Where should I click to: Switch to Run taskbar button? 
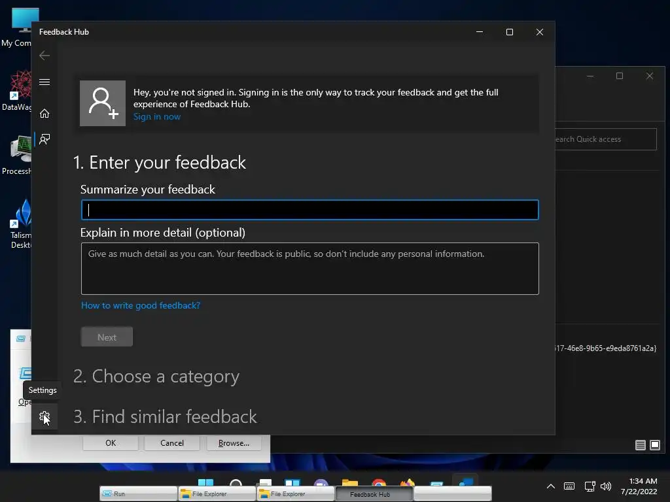tap(139, 494)
